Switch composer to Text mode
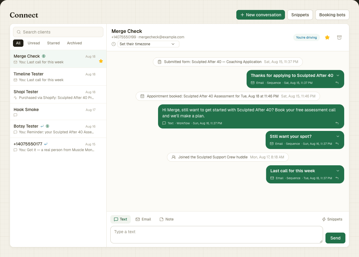 point(121,219)
